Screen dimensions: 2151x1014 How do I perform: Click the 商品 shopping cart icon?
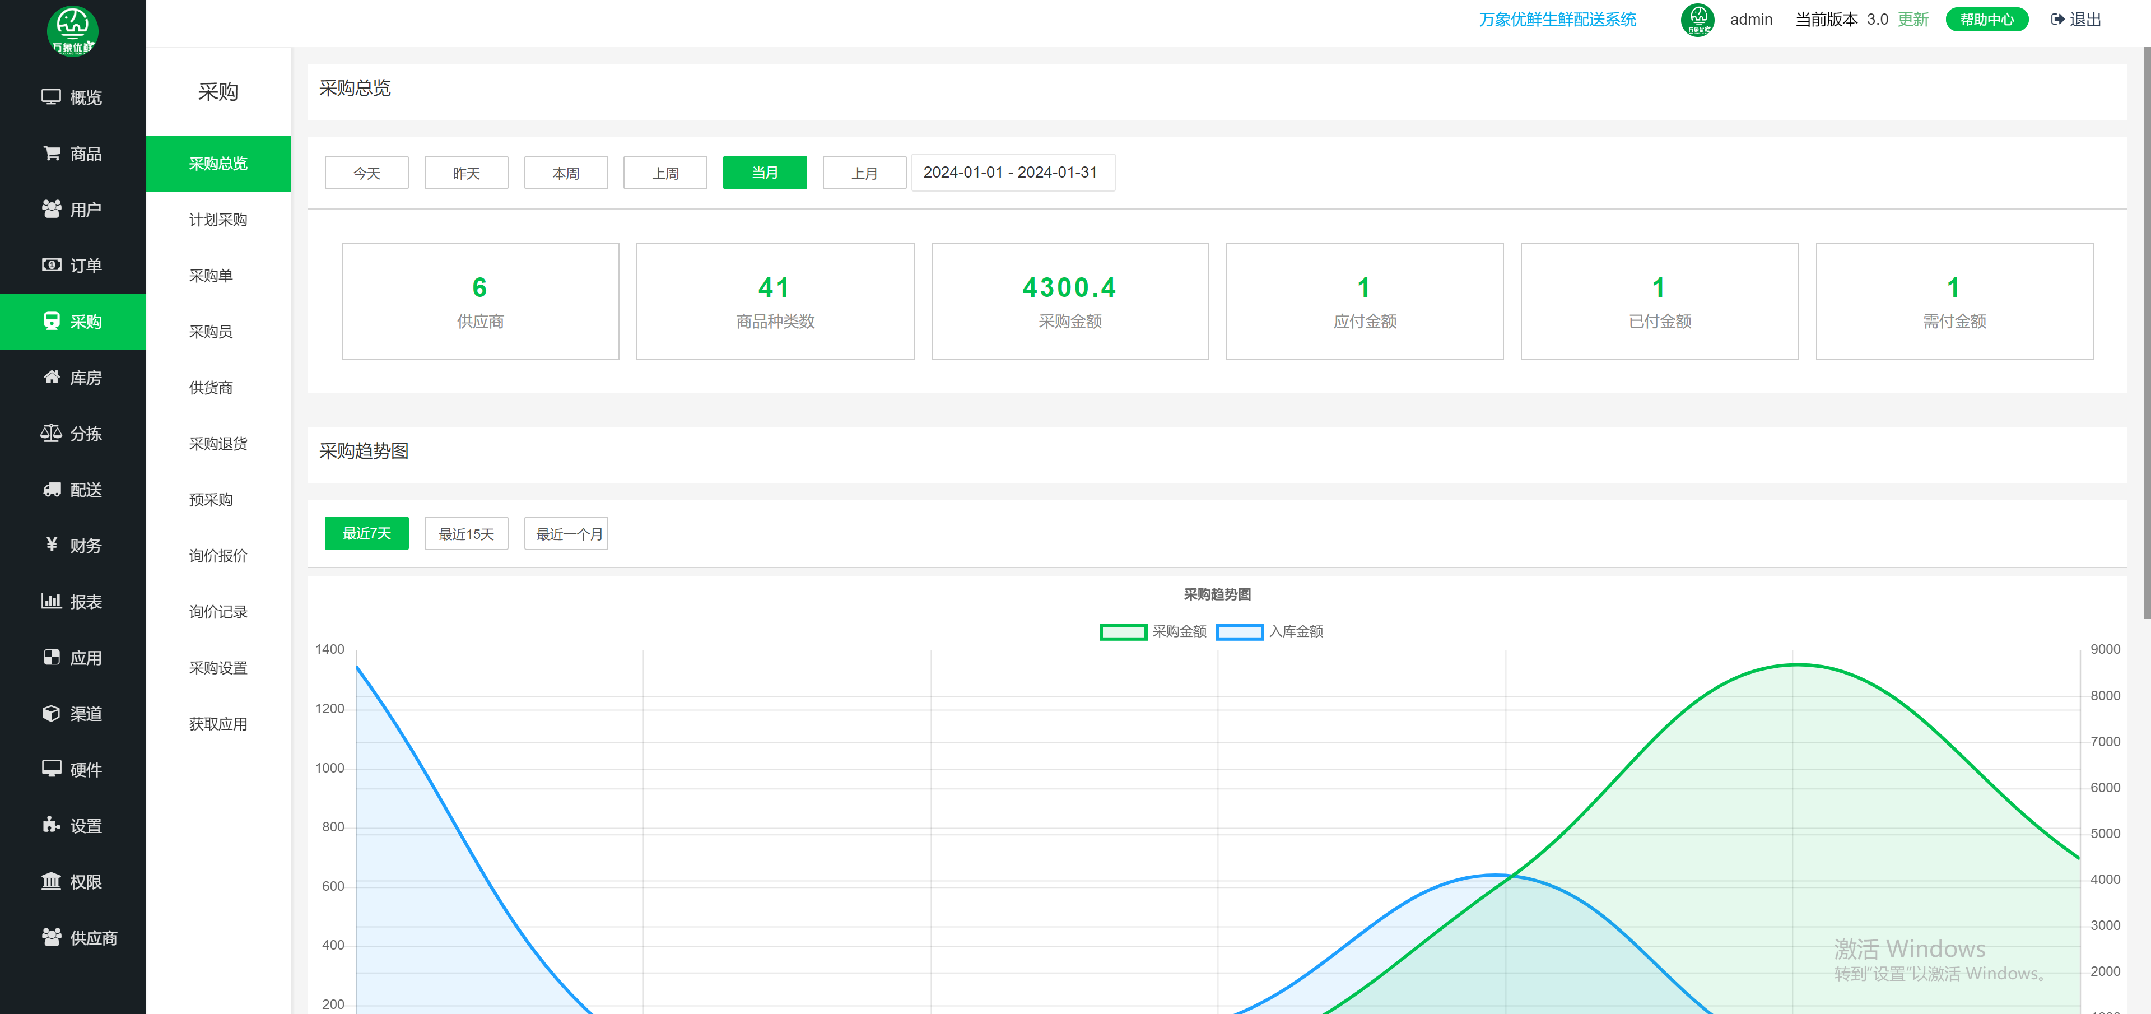(x=51, y=153)
